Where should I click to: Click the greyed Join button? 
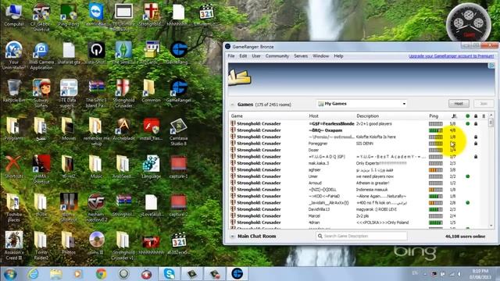pos(484,104)
